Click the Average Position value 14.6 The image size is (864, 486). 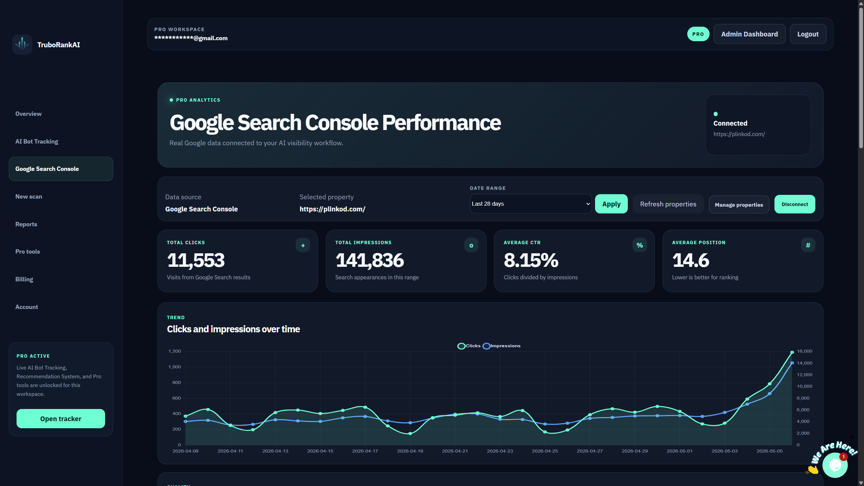[691, 260]
